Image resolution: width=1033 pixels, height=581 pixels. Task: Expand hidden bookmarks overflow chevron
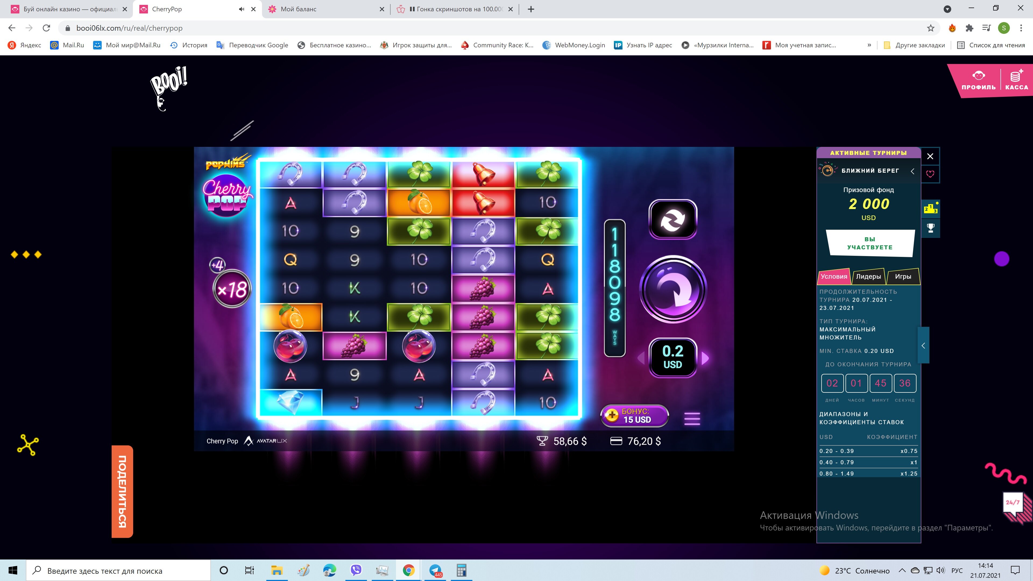click(x=869, y=45)
